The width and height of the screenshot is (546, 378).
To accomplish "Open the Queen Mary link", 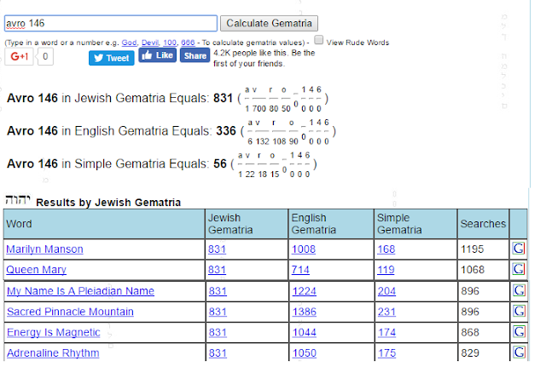I will pos(36,270).
